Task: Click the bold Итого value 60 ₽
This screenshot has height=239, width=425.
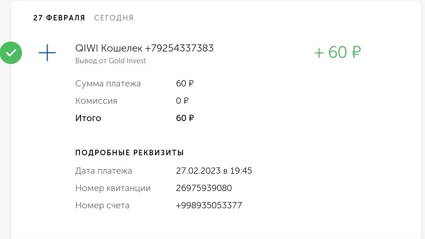Action: [185, 118]
